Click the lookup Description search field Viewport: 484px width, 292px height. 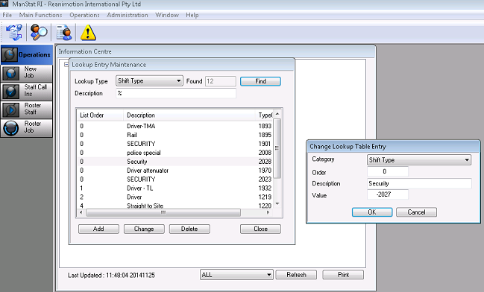[176, 93]
